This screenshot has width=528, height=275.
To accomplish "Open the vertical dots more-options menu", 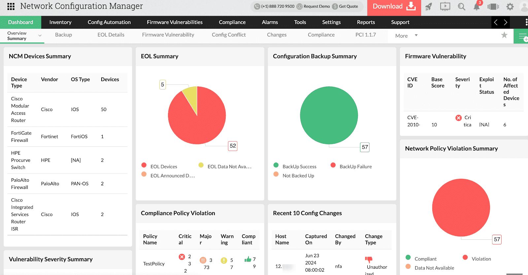I will click(526, 22).
